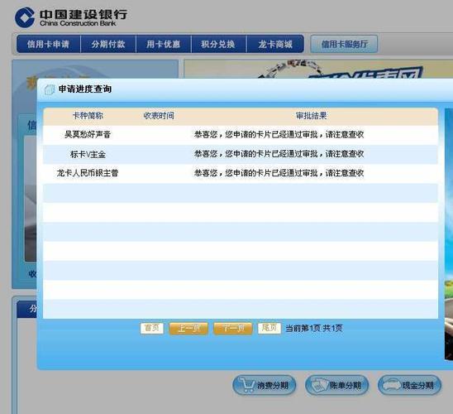
Task: Go to previous page with 上一页
Action: click(x=188, y=329)
